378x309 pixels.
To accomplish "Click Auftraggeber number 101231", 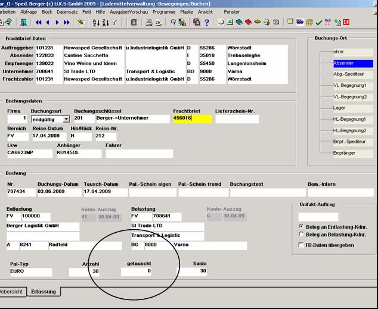I will [x=49, y=48].
